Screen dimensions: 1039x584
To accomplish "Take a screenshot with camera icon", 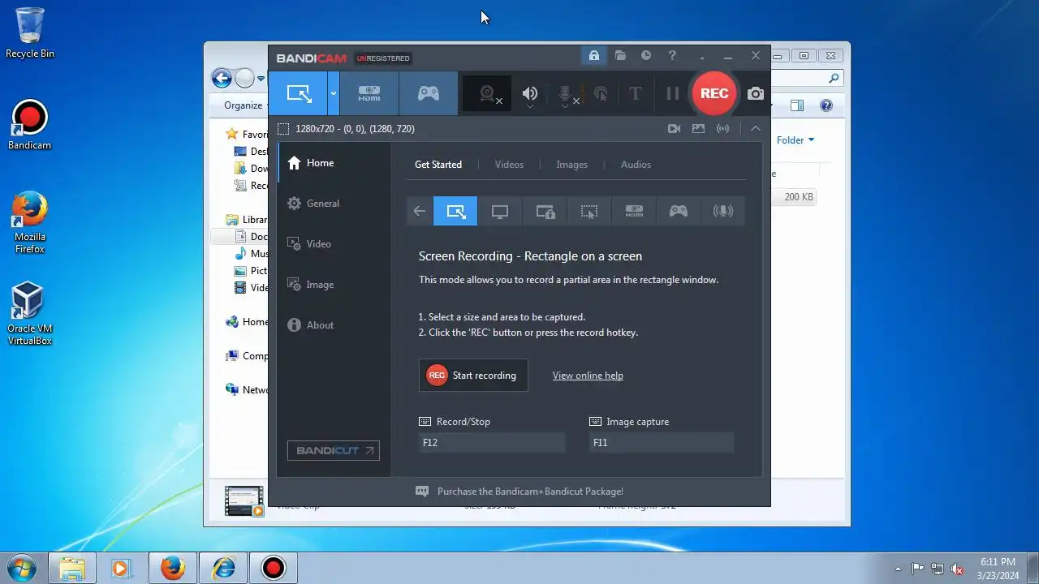I will [x=756, y=93].
